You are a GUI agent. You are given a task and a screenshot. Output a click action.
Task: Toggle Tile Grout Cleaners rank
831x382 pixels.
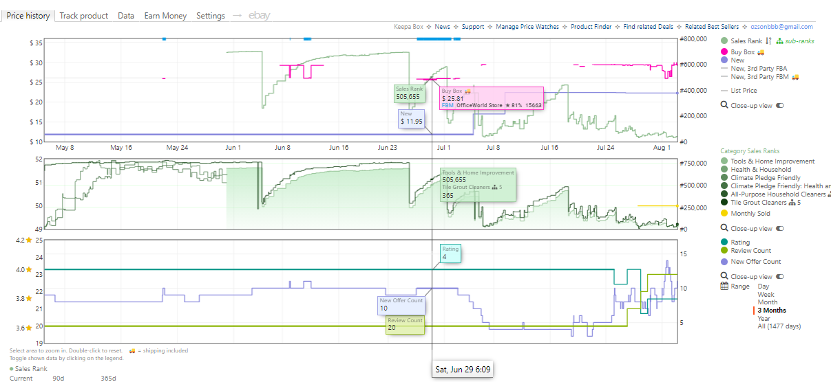point(724,203)
